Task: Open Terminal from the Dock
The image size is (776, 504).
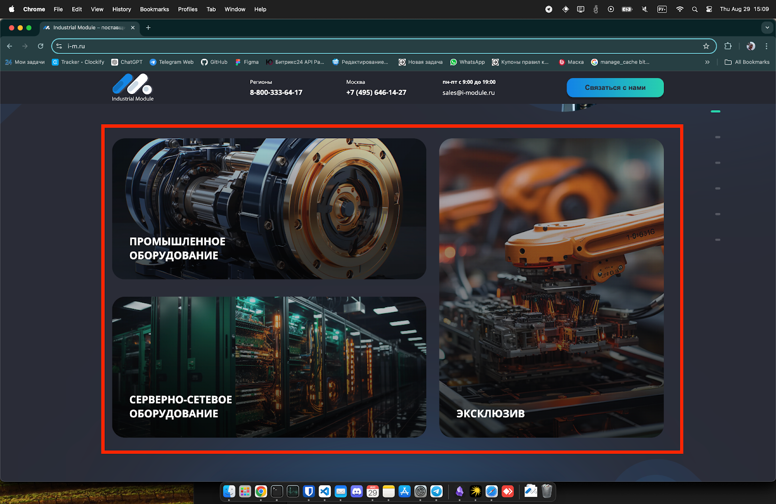Action: (277, 491)
